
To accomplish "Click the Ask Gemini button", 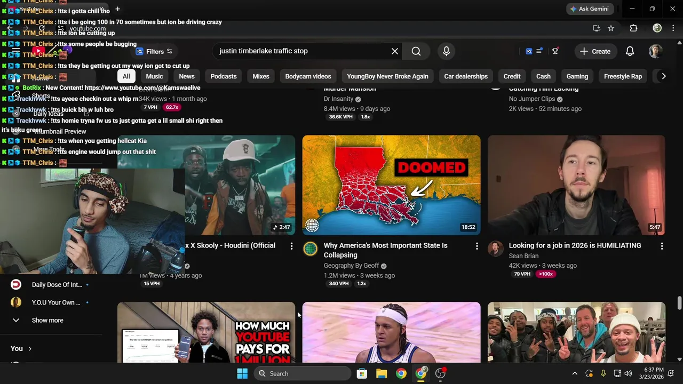I will point(589,9).
